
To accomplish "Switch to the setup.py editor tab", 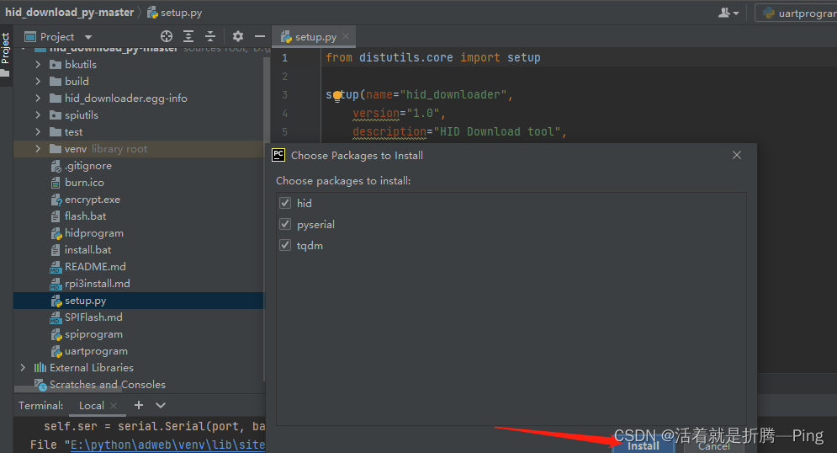I will coord(315,37).
